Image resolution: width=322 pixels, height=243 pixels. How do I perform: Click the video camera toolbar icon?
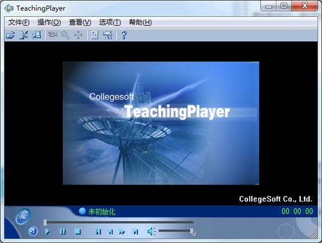click(53, 35)
